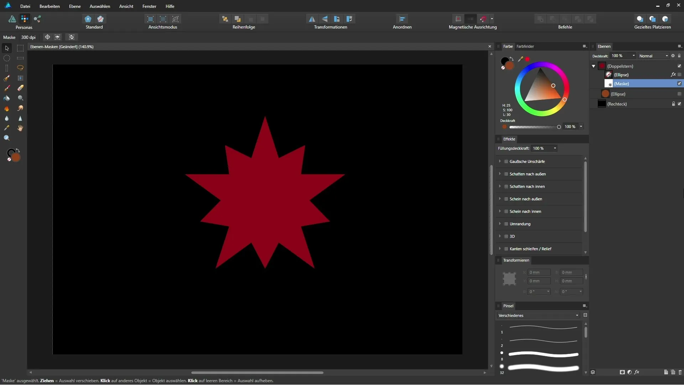Select the Rechteck layer row
Viewport: 684px width, 385px height.
pos(637,104)
